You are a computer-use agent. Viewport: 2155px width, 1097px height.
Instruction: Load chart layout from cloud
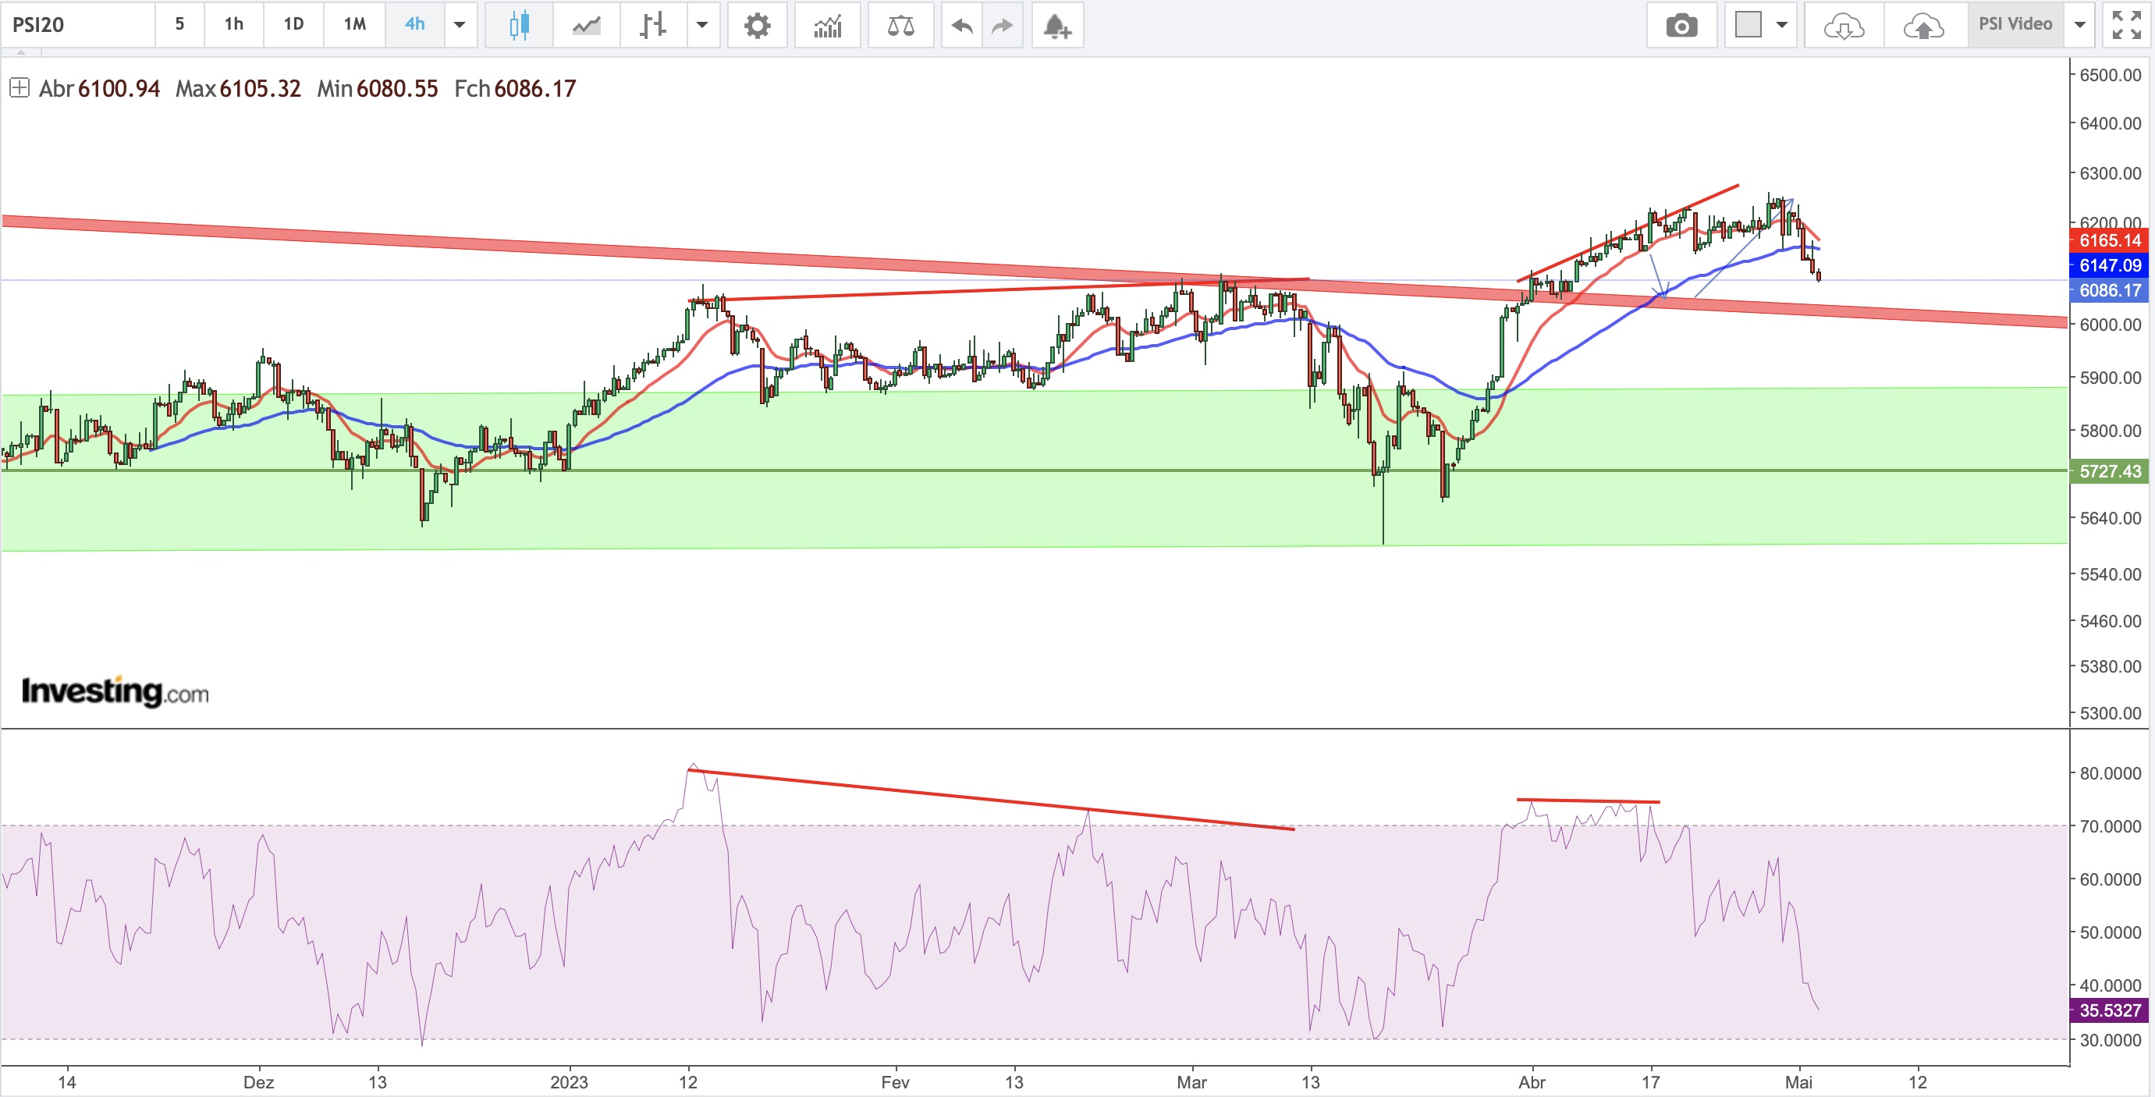point(1844,25)
